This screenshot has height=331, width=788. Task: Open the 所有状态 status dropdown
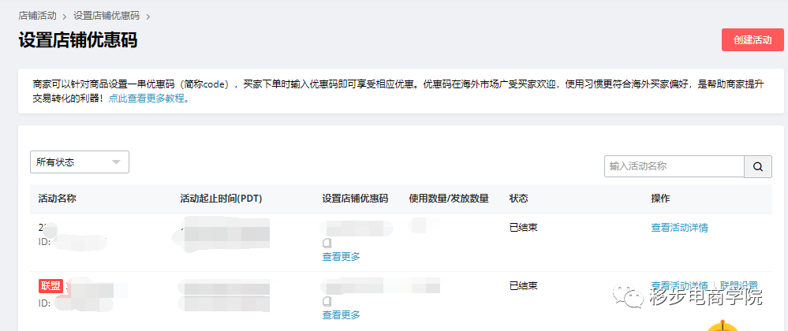(80, 162)
